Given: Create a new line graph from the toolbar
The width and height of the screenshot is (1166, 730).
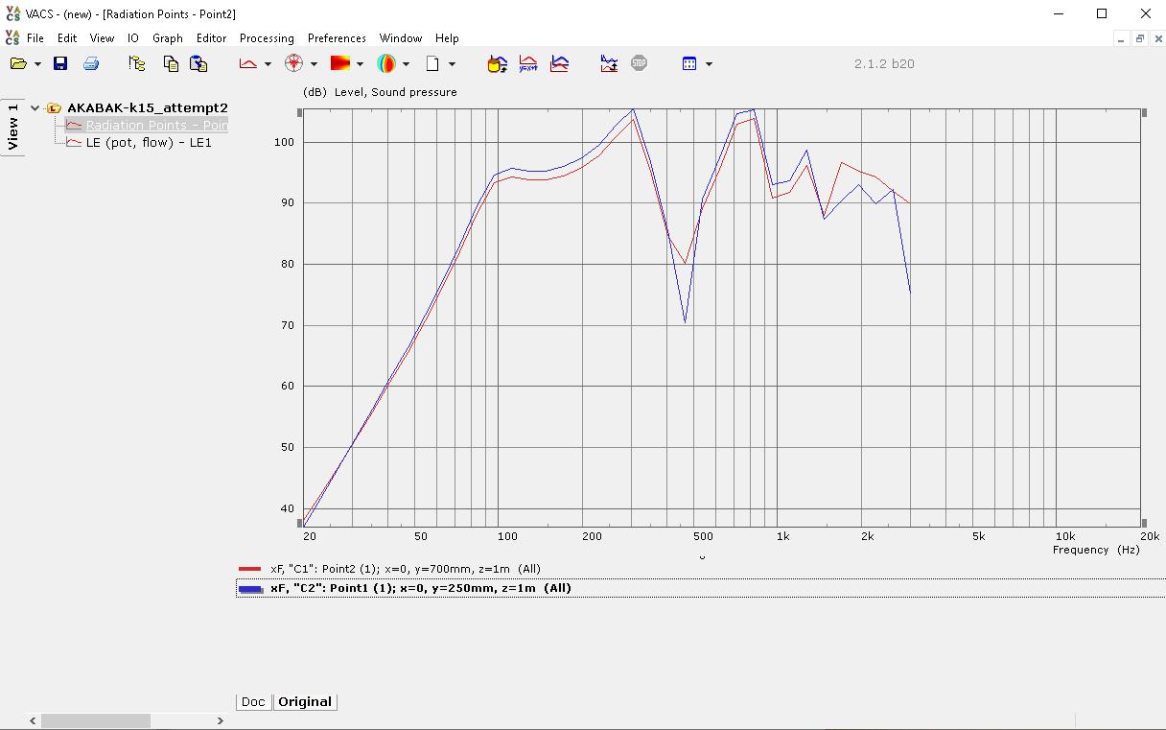Looking at the screenshot, I should (x=248, y=63).
